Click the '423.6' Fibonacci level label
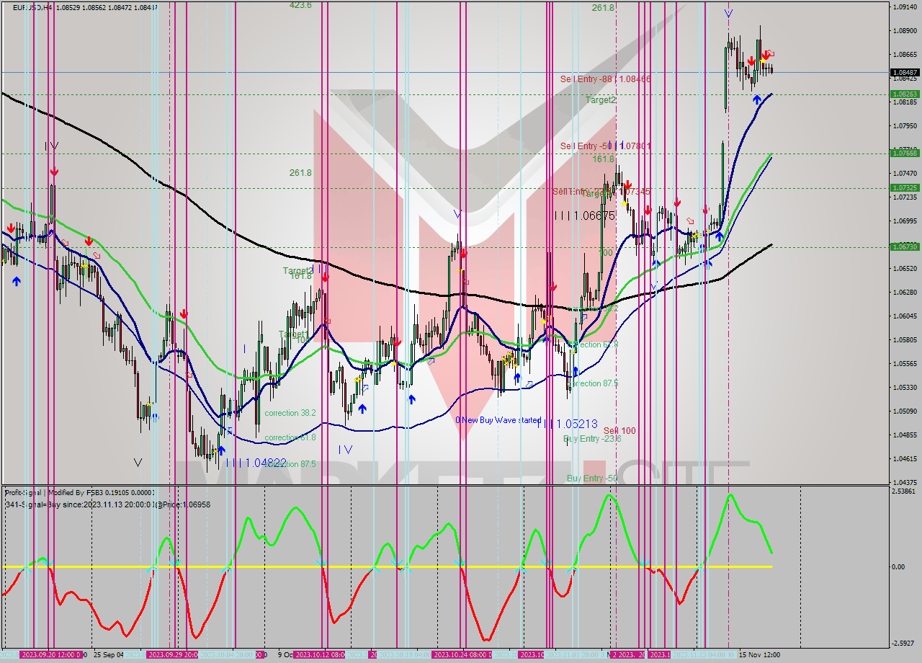Viewport: 922px width, 663px height. coord(300,5)
